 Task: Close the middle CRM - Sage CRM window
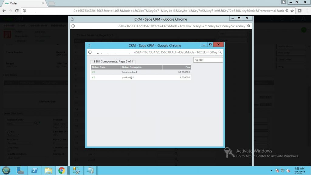pos(247,18)
